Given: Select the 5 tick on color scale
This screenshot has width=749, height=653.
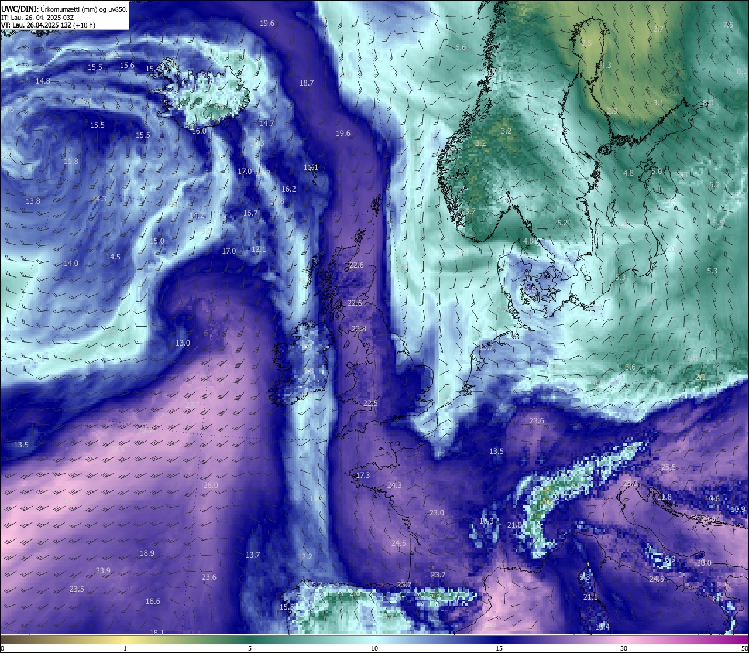Looking at the screenshot, I should point(250,648).
